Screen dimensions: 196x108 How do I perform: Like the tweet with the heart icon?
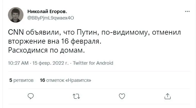pyautogui.click(x=122, y=96)
